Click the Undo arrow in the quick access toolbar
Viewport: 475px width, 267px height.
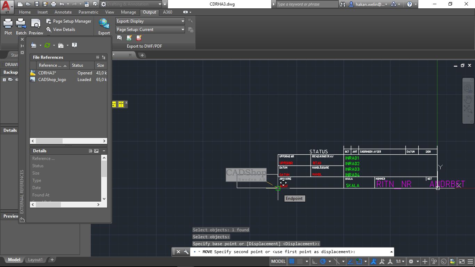62,4
